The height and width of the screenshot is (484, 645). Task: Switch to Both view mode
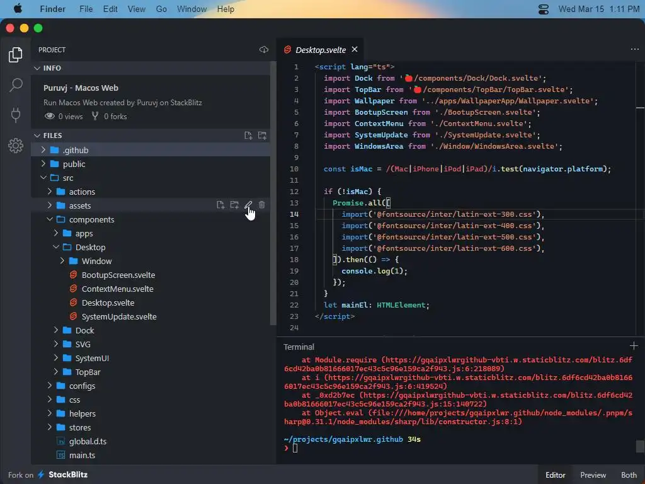629,475
